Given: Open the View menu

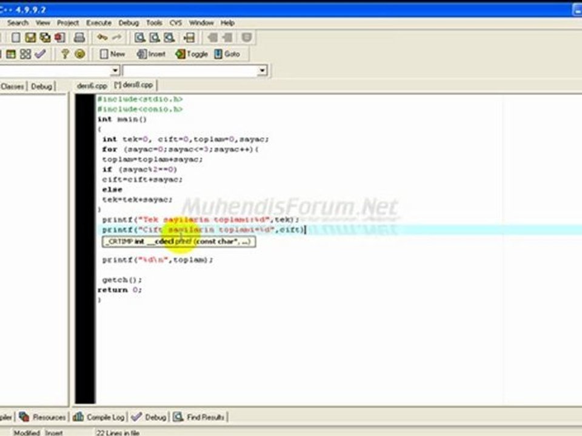Looking at the screenshot, I should pyautogui.click(x=42, y=23).
